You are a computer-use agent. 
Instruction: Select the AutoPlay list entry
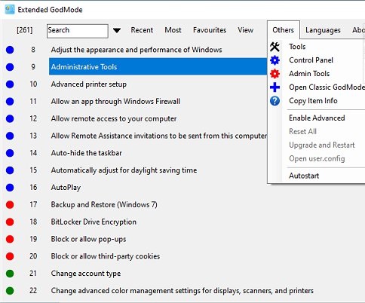(x=66, y=188)
